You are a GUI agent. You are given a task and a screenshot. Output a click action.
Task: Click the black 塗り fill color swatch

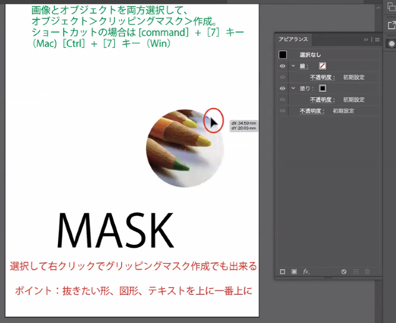(x=322, y=89)
